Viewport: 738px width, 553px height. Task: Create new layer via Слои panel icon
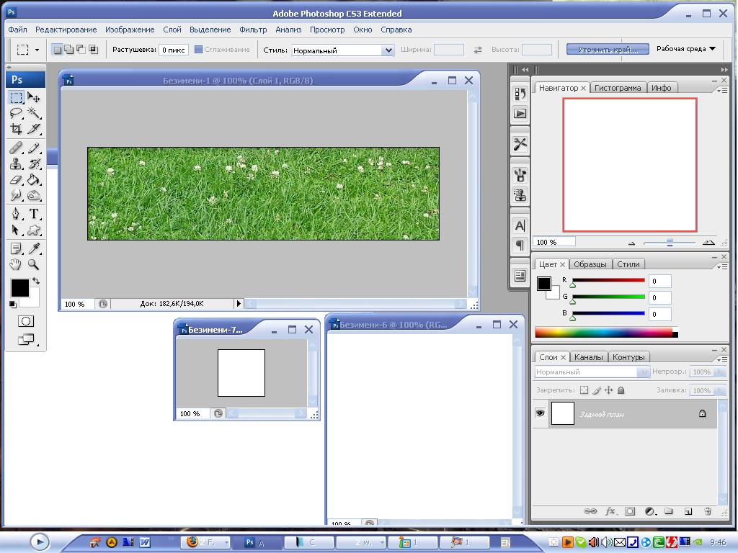click(688, 511)
